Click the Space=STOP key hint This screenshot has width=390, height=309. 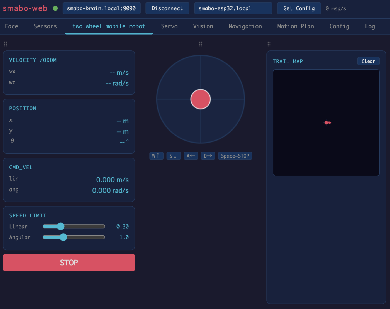pyautogui.click(x=235, y=156)
